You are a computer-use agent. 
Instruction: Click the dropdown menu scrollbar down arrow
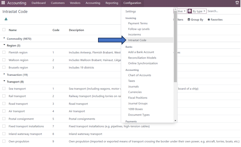pyautogui.click(x=175, y=121)
